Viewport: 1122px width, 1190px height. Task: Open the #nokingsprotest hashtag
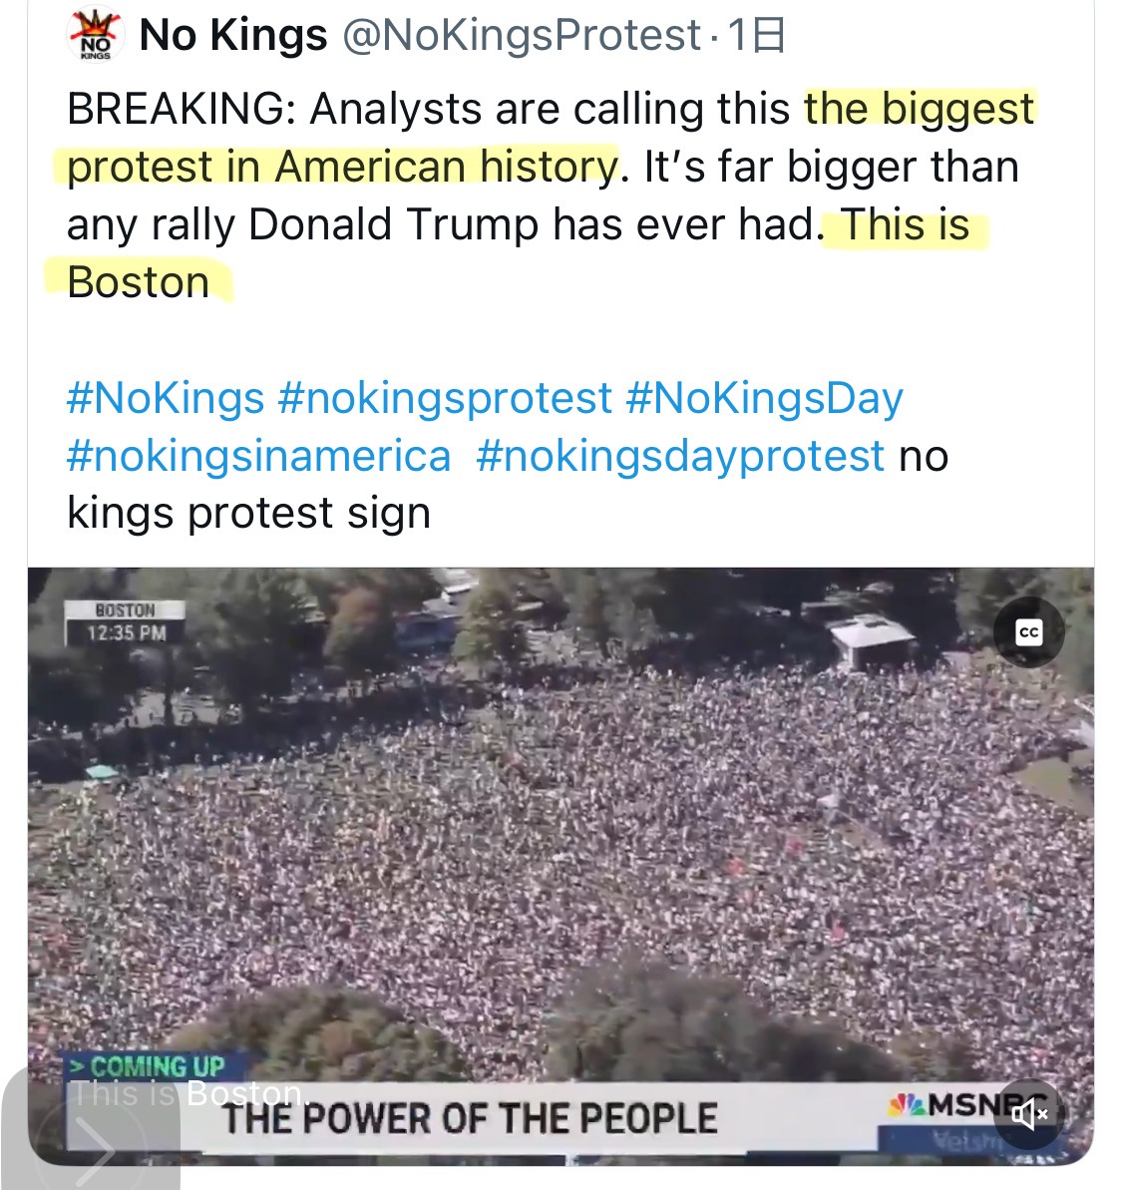[445, 398]
